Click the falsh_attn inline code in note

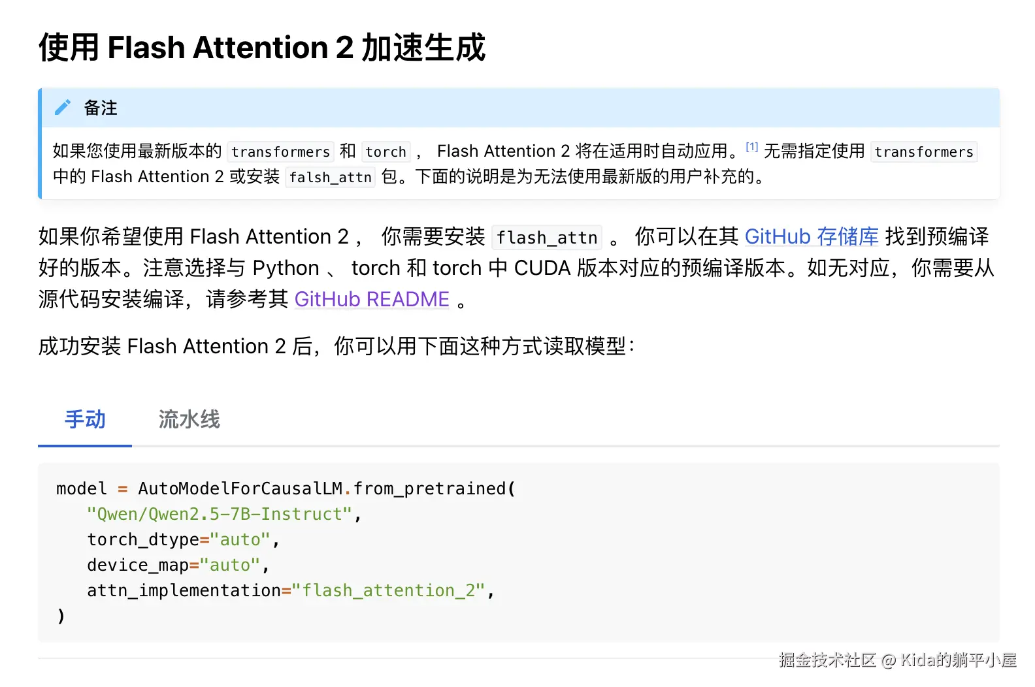[x=331, y=177]
